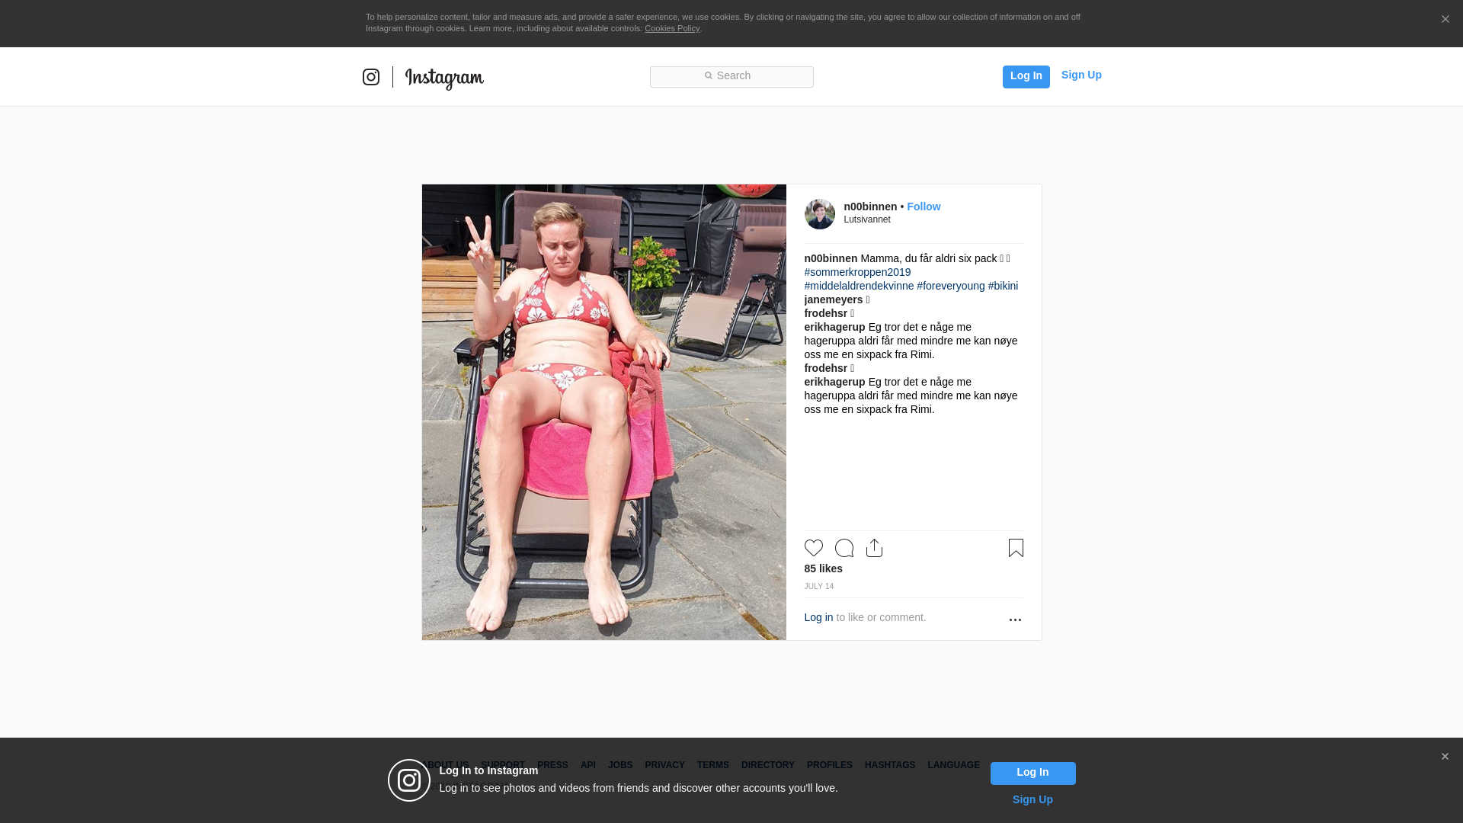Image resolution: width=1463 pixels, height=823 pixels.
Task: Click Sign Up in the header
Action: [1081, 75]
